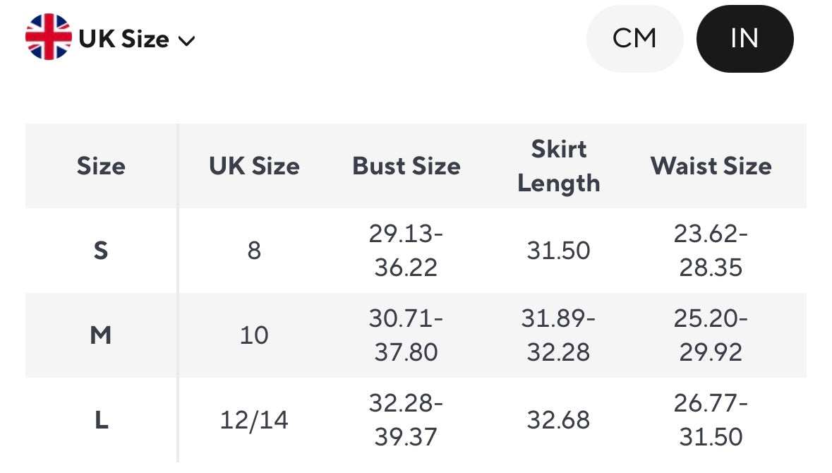Click the Size column header
Viewport: 832px width, 473px height.
point(101,166)
